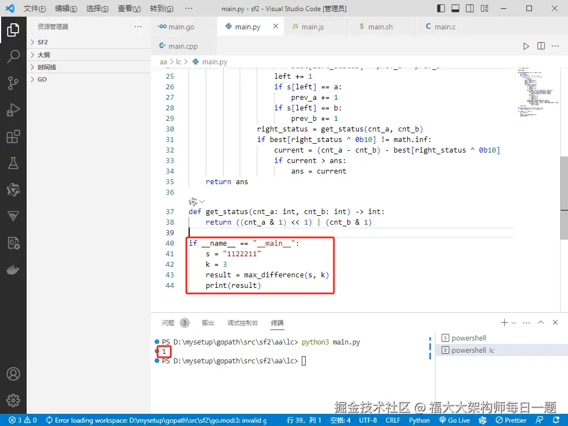Open the 编辑(E) menu

66,8
